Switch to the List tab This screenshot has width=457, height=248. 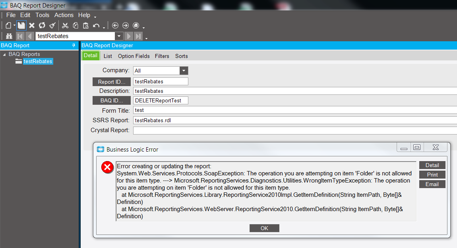108,56
